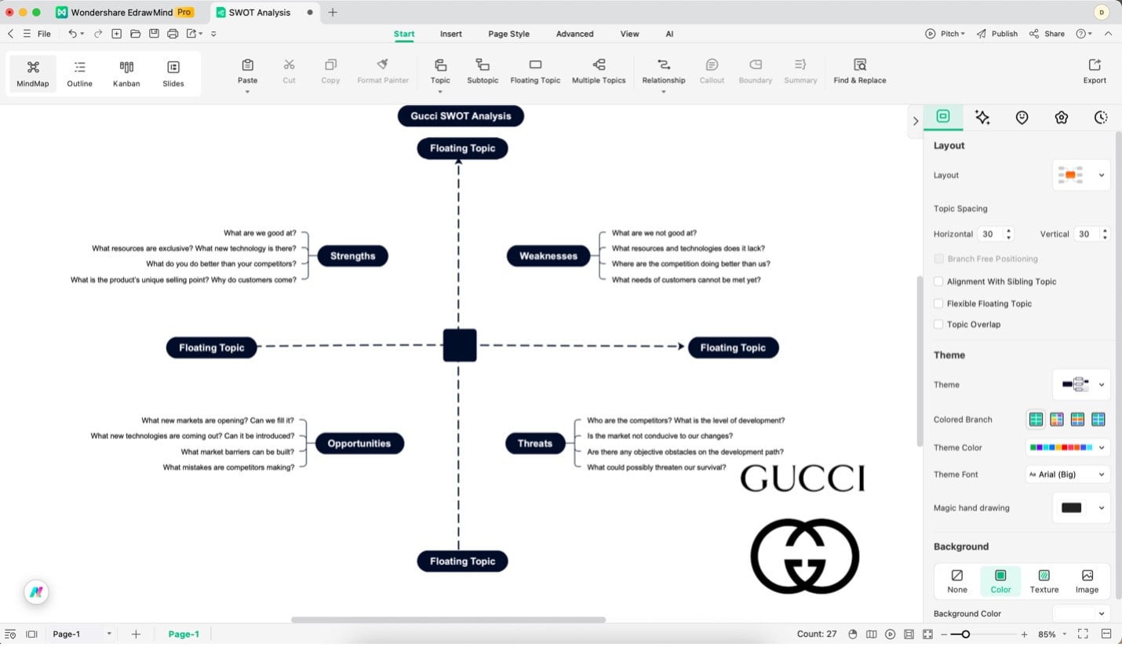Open the File menu

point(44,34)
